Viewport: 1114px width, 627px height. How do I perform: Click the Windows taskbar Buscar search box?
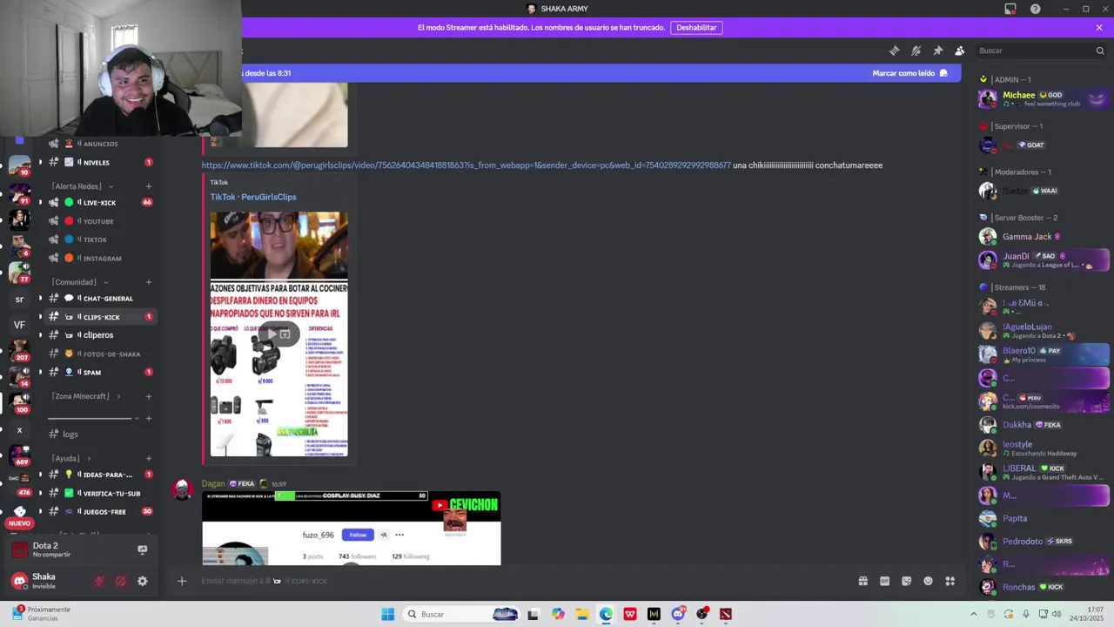(461, 614)
